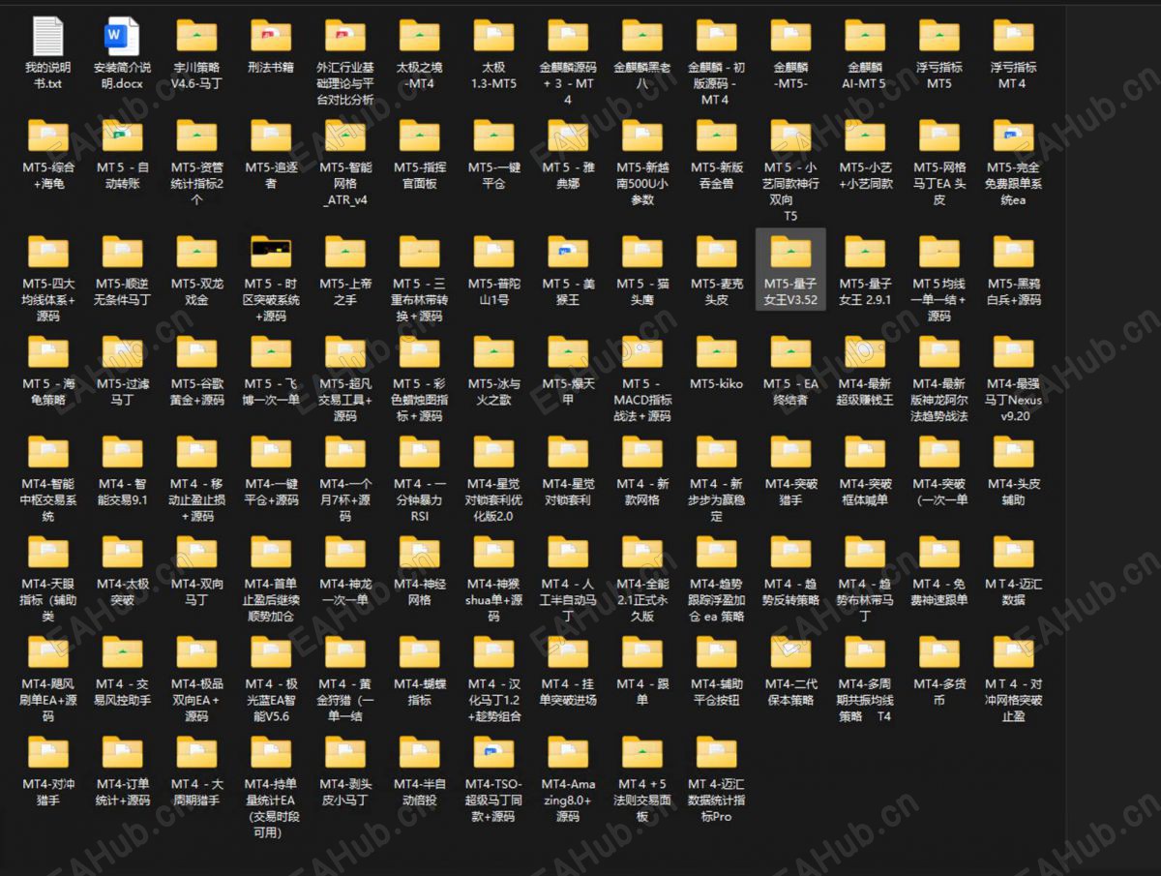Click the MT4-迈汇数据统计指标Pro folder name

tap(716, 800)
